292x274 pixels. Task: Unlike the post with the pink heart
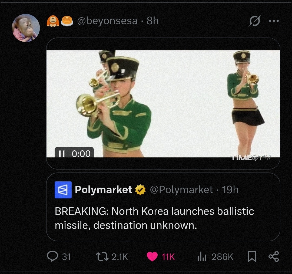point(152,256)
